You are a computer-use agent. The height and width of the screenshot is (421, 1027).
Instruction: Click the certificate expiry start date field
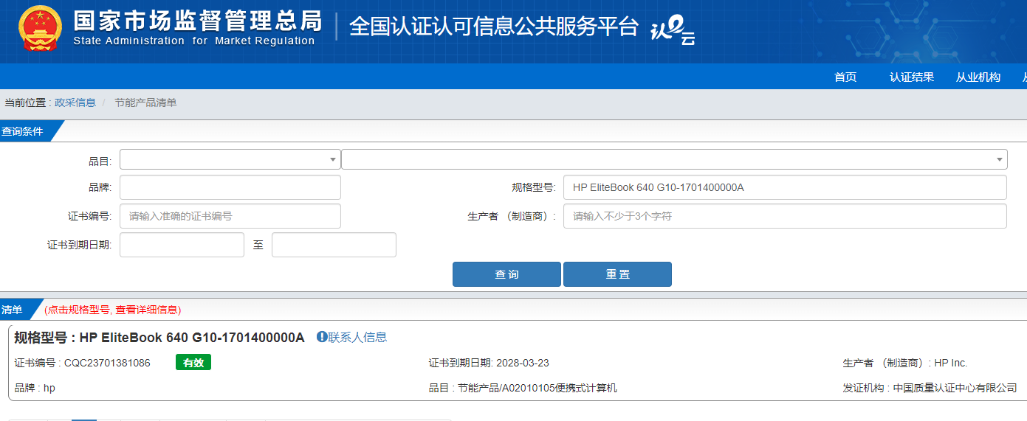tap(182, 245)
